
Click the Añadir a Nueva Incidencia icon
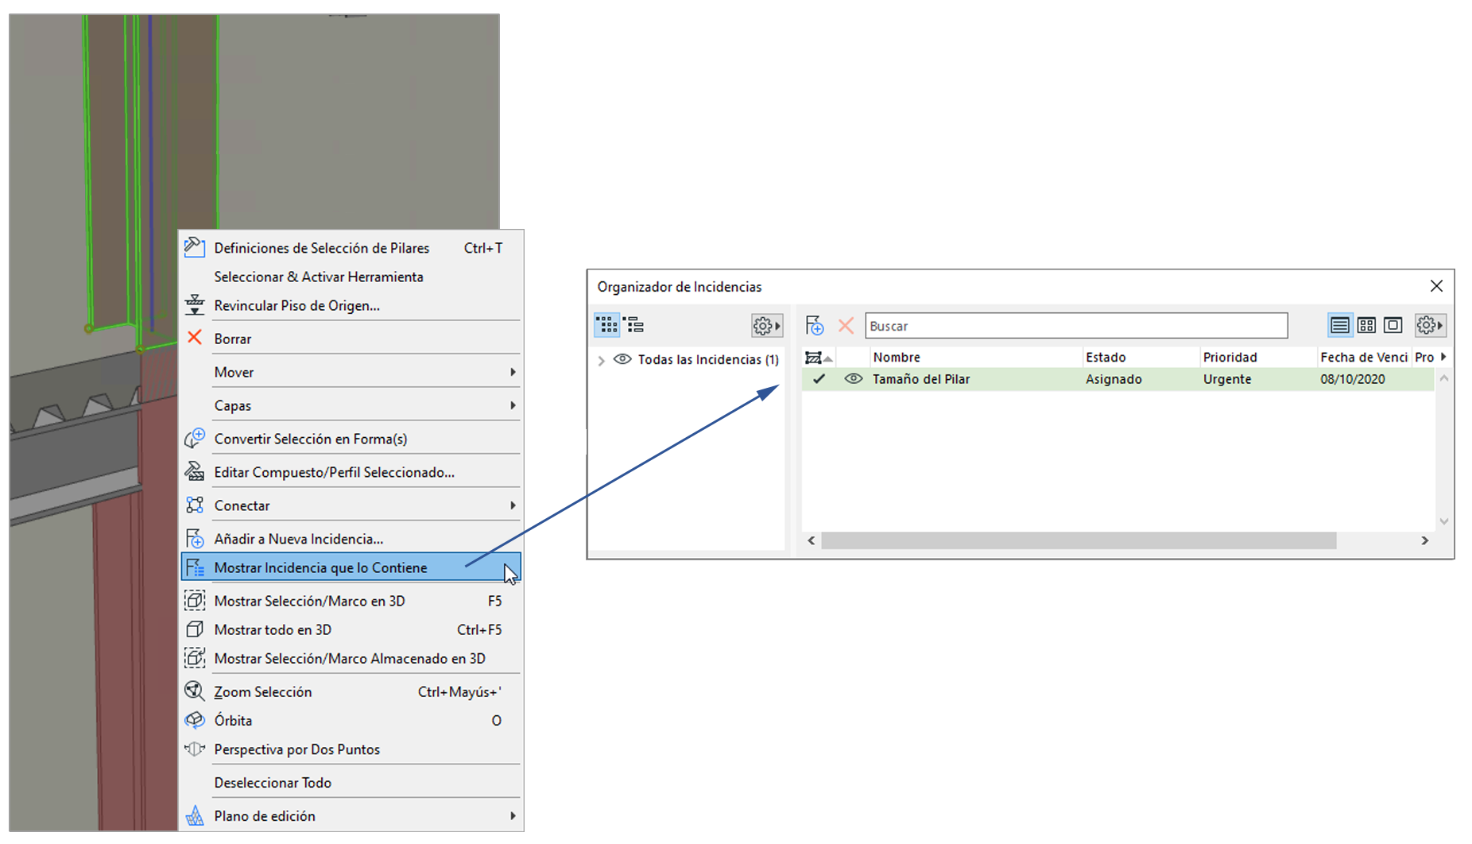195,539
